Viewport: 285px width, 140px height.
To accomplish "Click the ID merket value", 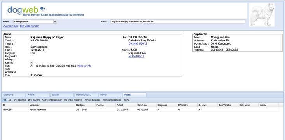I will pyautogui.click(x=37, y=75).
